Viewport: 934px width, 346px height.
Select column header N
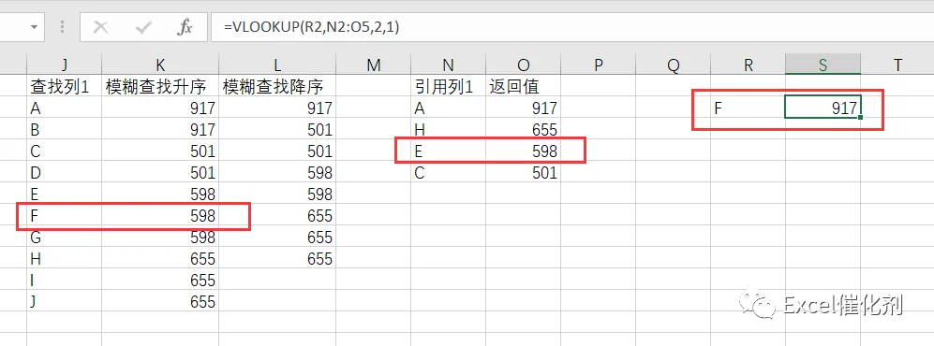click(x=449, y=65)
